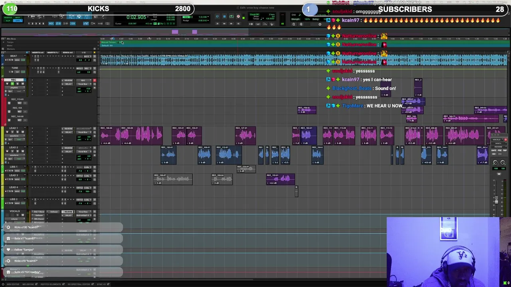Click the Fast Forward transport button
Screen dimensions: 511x287
(231, 24)
